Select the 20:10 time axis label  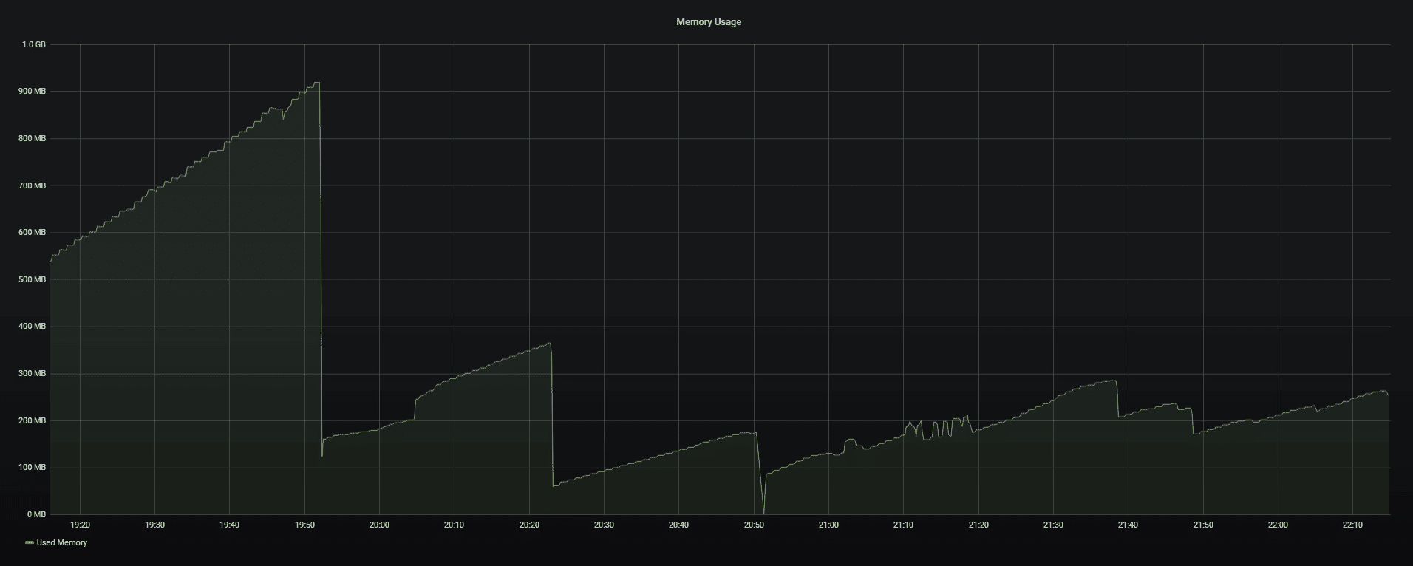pos(454,525)
